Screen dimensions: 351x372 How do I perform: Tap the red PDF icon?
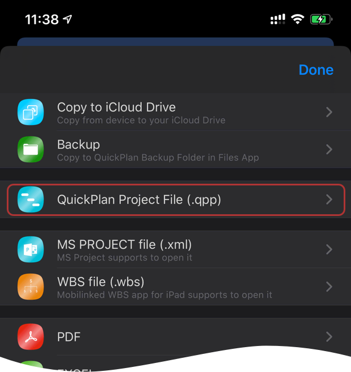coord(31,336)
